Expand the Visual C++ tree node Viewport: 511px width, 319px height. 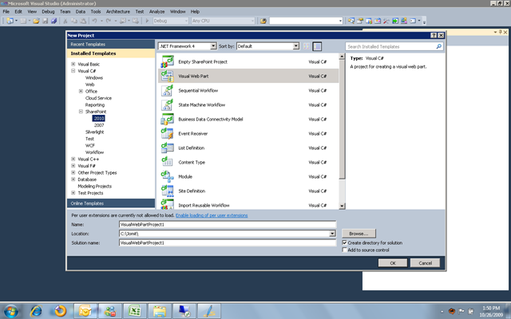[73, 159]
